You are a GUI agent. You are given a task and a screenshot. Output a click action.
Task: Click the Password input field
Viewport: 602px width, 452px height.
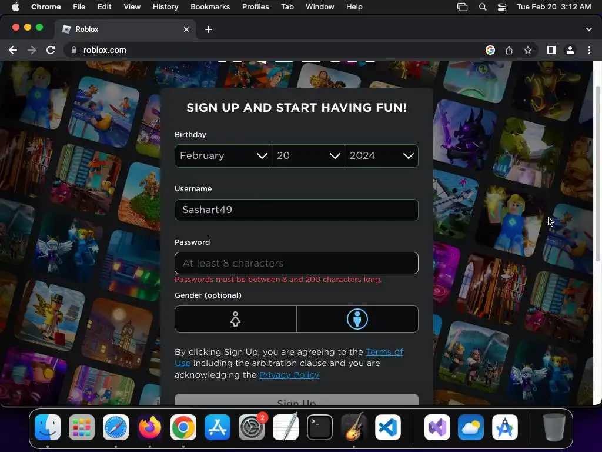296,263
